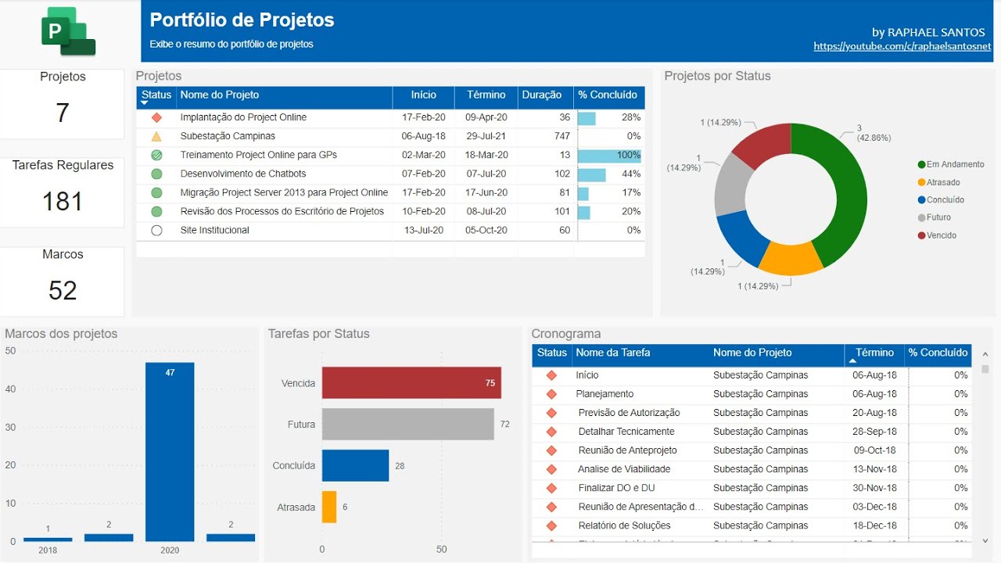Click the Microsoft Project logo
1001x563 pixels.
click(x=69, y=31)
